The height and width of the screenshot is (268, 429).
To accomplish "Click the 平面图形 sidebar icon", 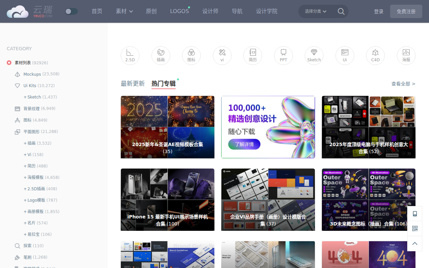I will pos(17,132).
